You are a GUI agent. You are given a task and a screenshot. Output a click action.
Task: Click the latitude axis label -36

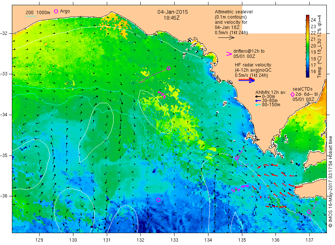pos(4,196)
